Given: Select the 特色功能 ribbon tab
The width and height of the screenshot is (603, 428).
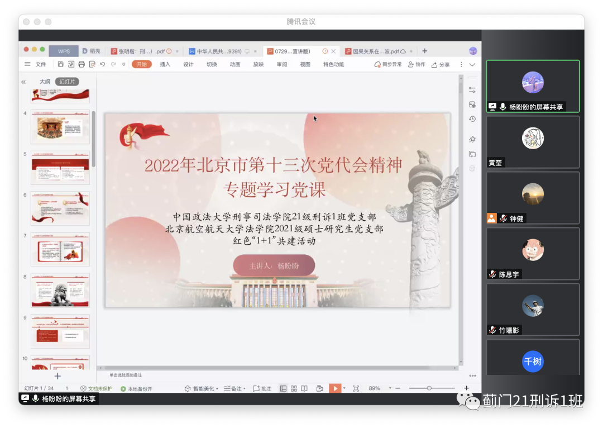Looking at the screenshot, I should pos(334,64).
